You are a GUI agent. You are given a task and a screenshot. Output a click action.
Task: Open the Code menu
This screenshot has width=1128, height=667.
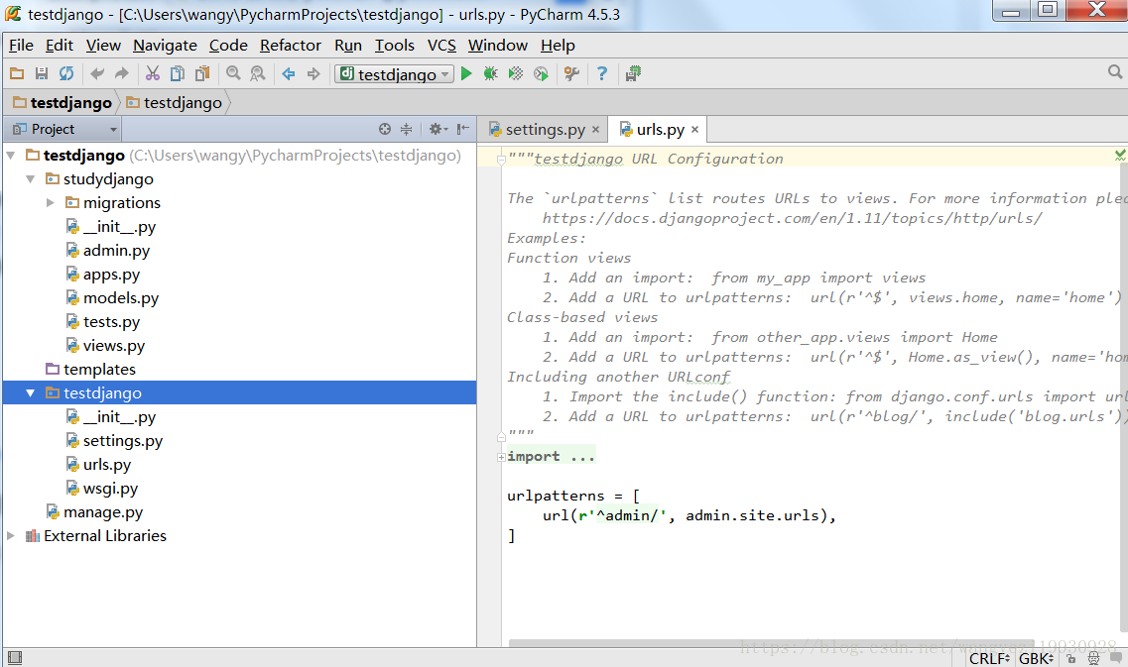tap(228, 46)
